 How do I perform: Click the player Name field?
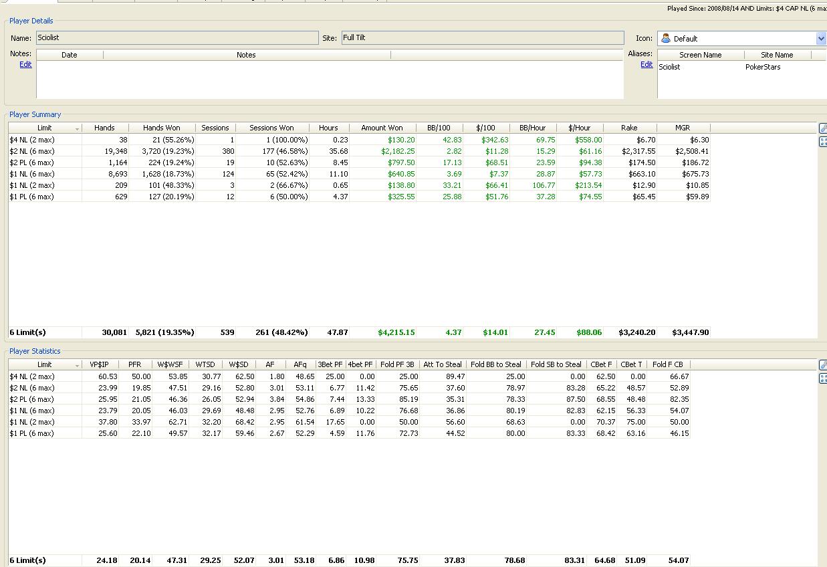tap(176, 38)
